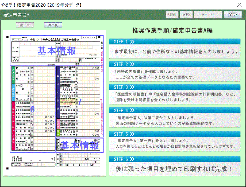Click the 確定申告書A title label
The image size is (246, 187).
click(x=16, y=15)
